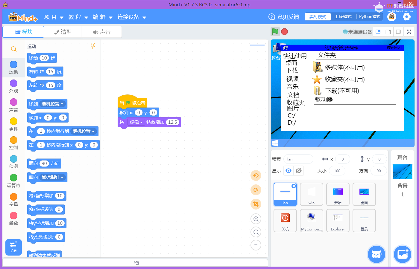Select the 外观 looks category circle
This screenshot has width=419, height=269.
13,83
